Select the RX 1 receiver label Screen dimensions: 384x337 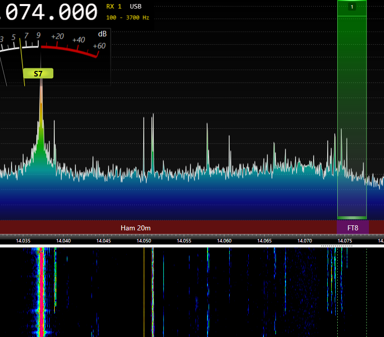pyautogui.click(x=114, y=7)
